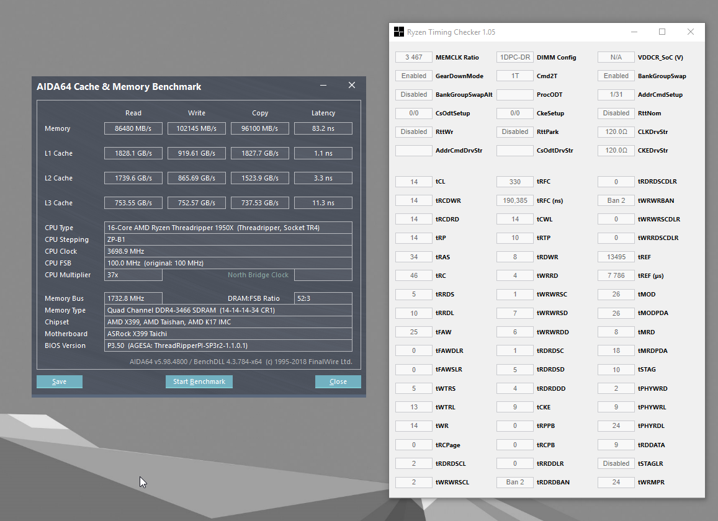Screen dimensions: 718x521
Task: Click Start Benchmark button
Action: coord(199,381)
